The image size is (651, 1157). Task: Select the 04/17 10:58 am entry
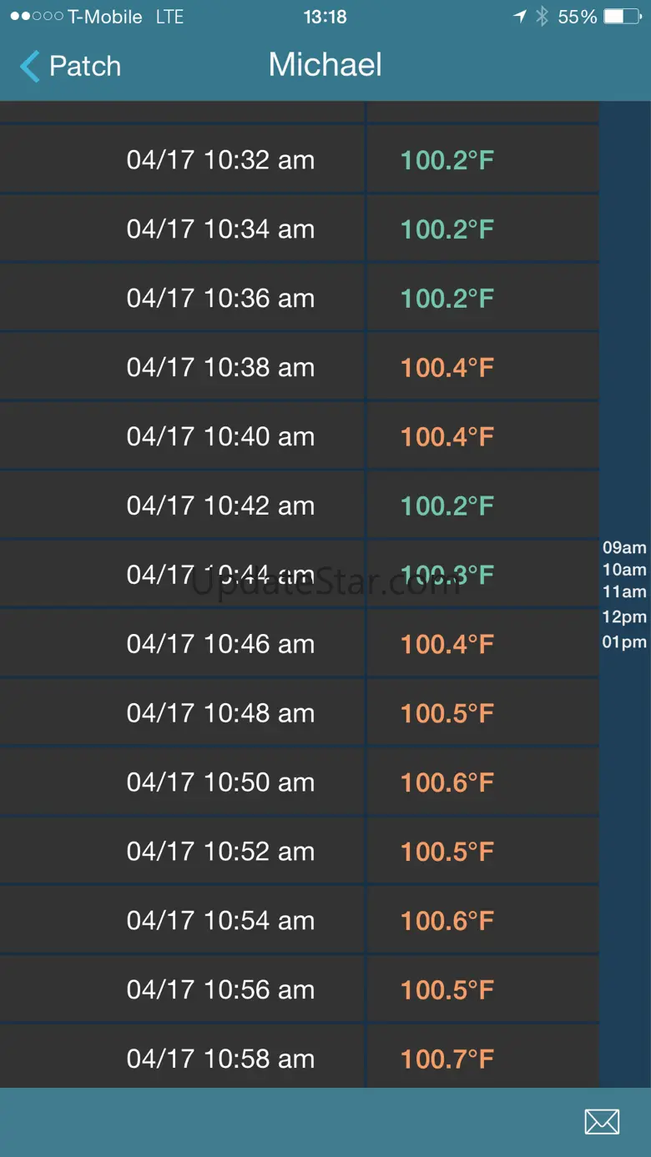[x=300, y=1059]
